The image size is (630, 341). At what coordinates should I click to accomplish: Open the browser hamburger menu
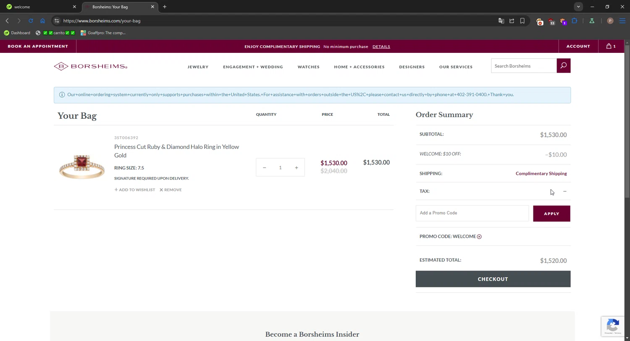tap(622, 21)
